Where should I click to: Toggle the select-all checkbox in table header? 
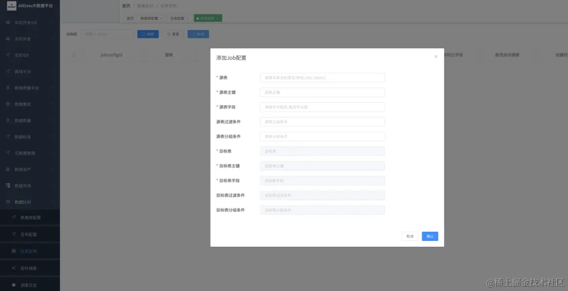pyautogui.click(x=74, y=55)
